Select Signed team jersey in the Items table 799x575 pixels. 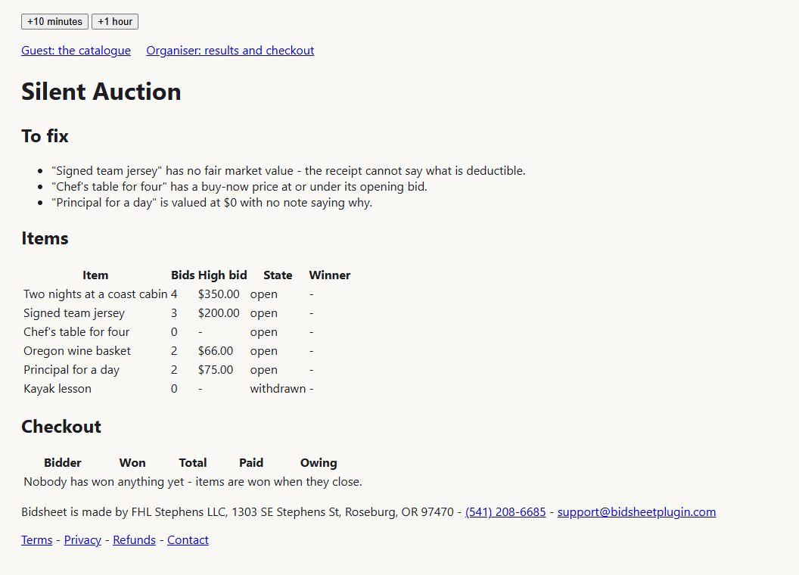click(x=74, y=313)
